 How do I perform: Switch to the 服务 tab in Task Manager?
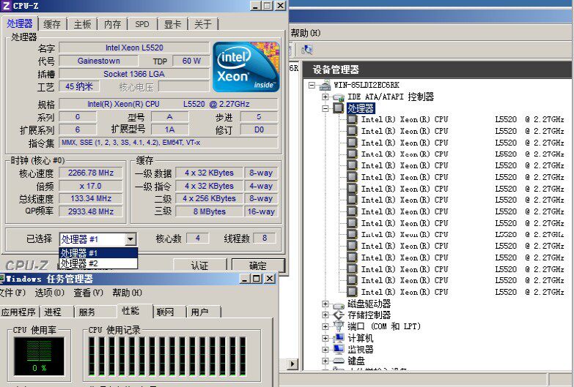87,312
